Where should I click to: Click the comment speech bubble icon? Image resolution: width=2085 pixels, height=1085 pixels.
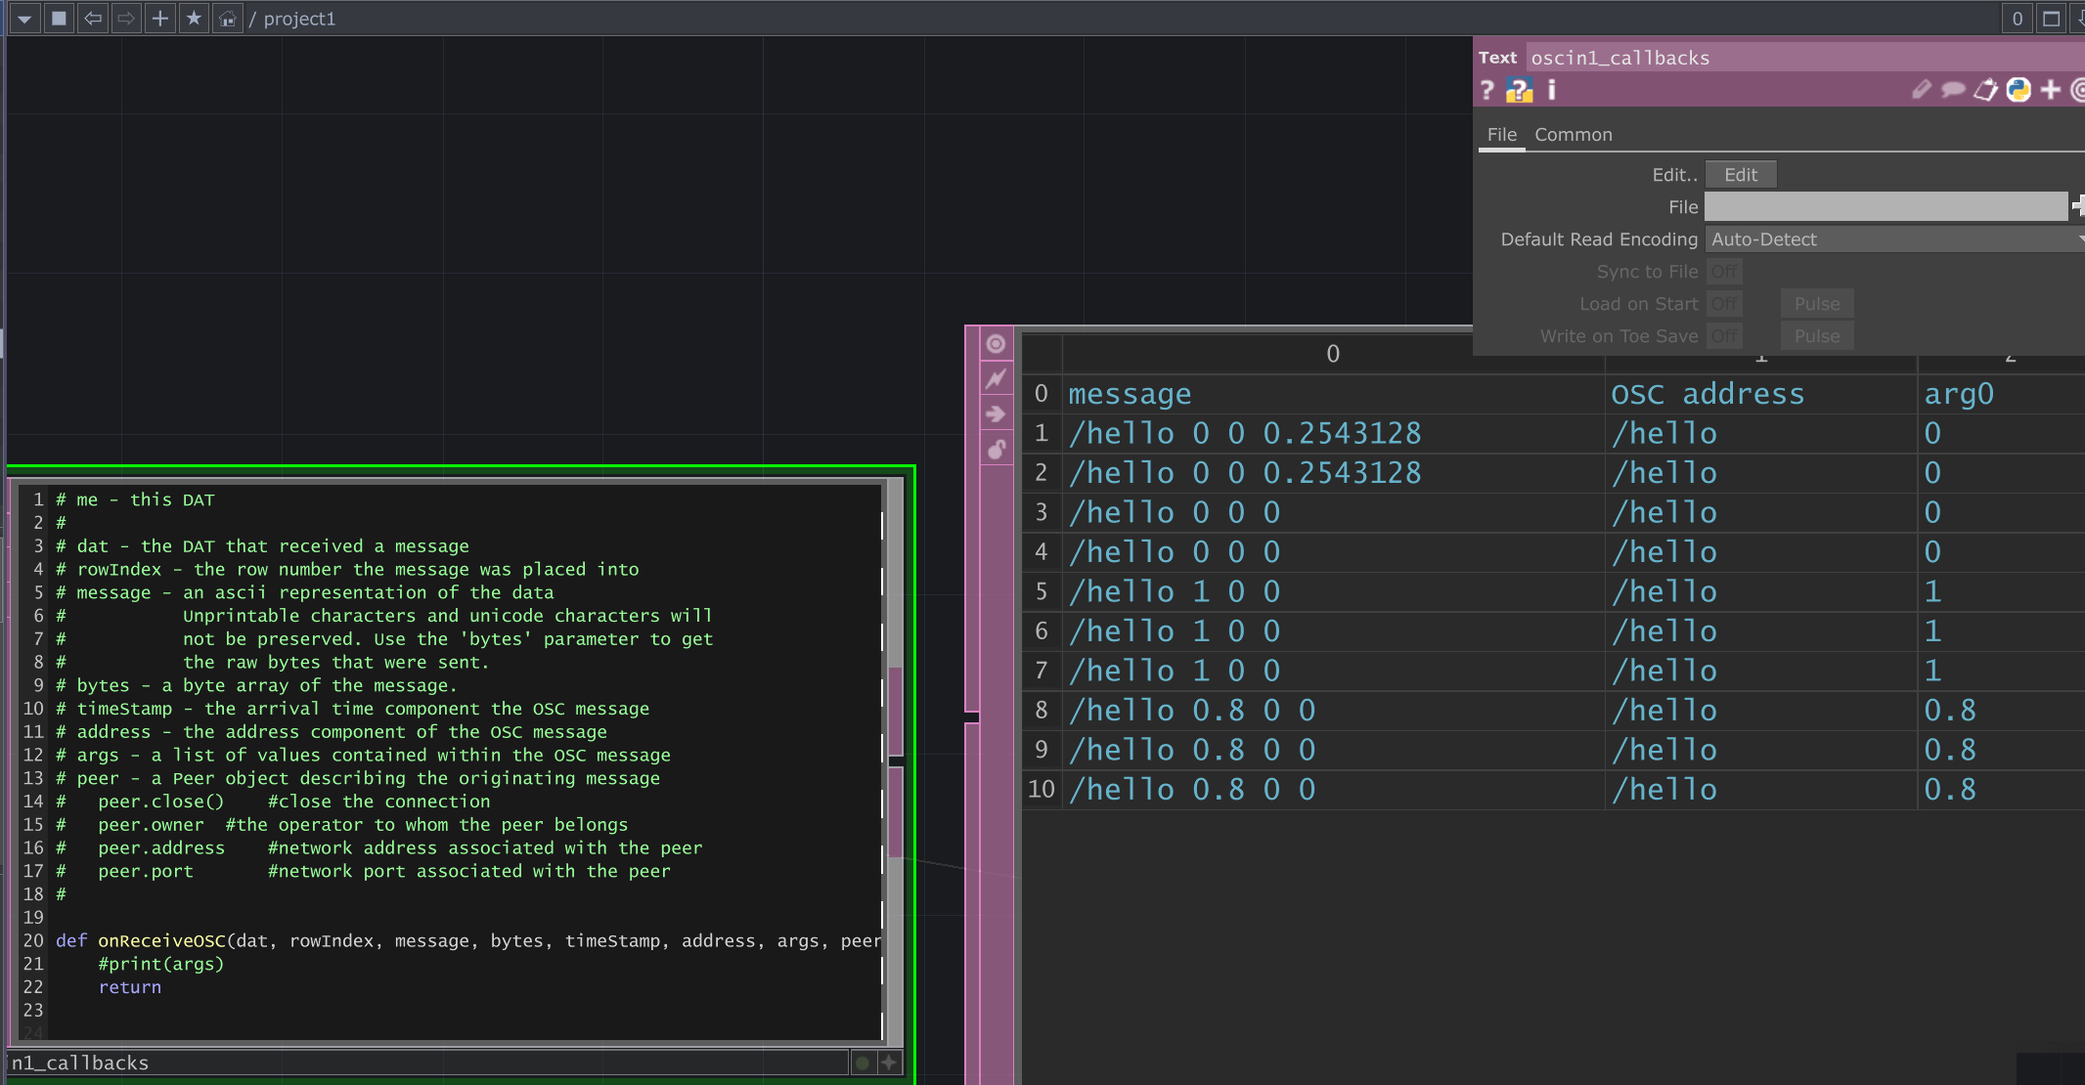pos(1952,90)
